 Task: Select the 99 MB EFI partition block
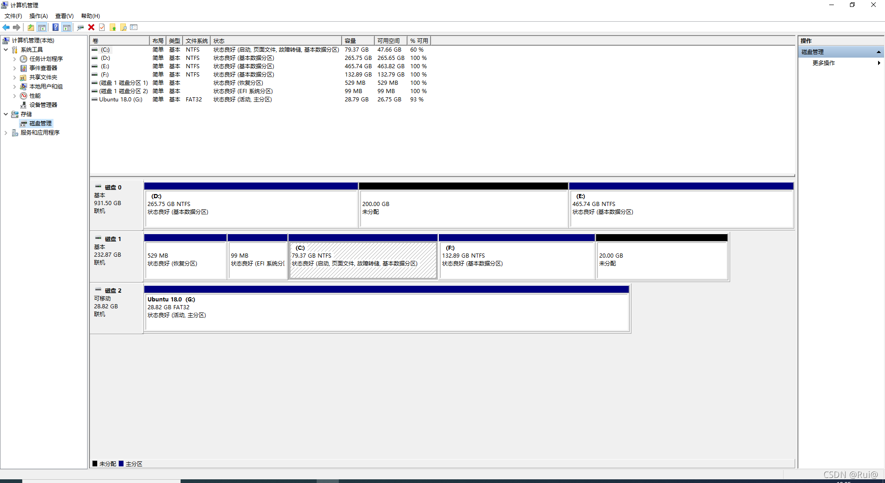click(x=257, y=257)
